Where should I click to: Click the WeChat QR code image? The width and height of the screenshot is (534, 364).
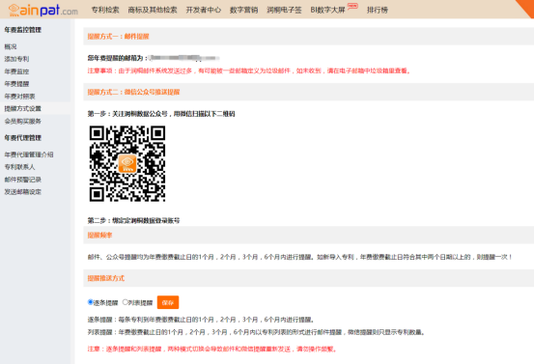(127, 163)
